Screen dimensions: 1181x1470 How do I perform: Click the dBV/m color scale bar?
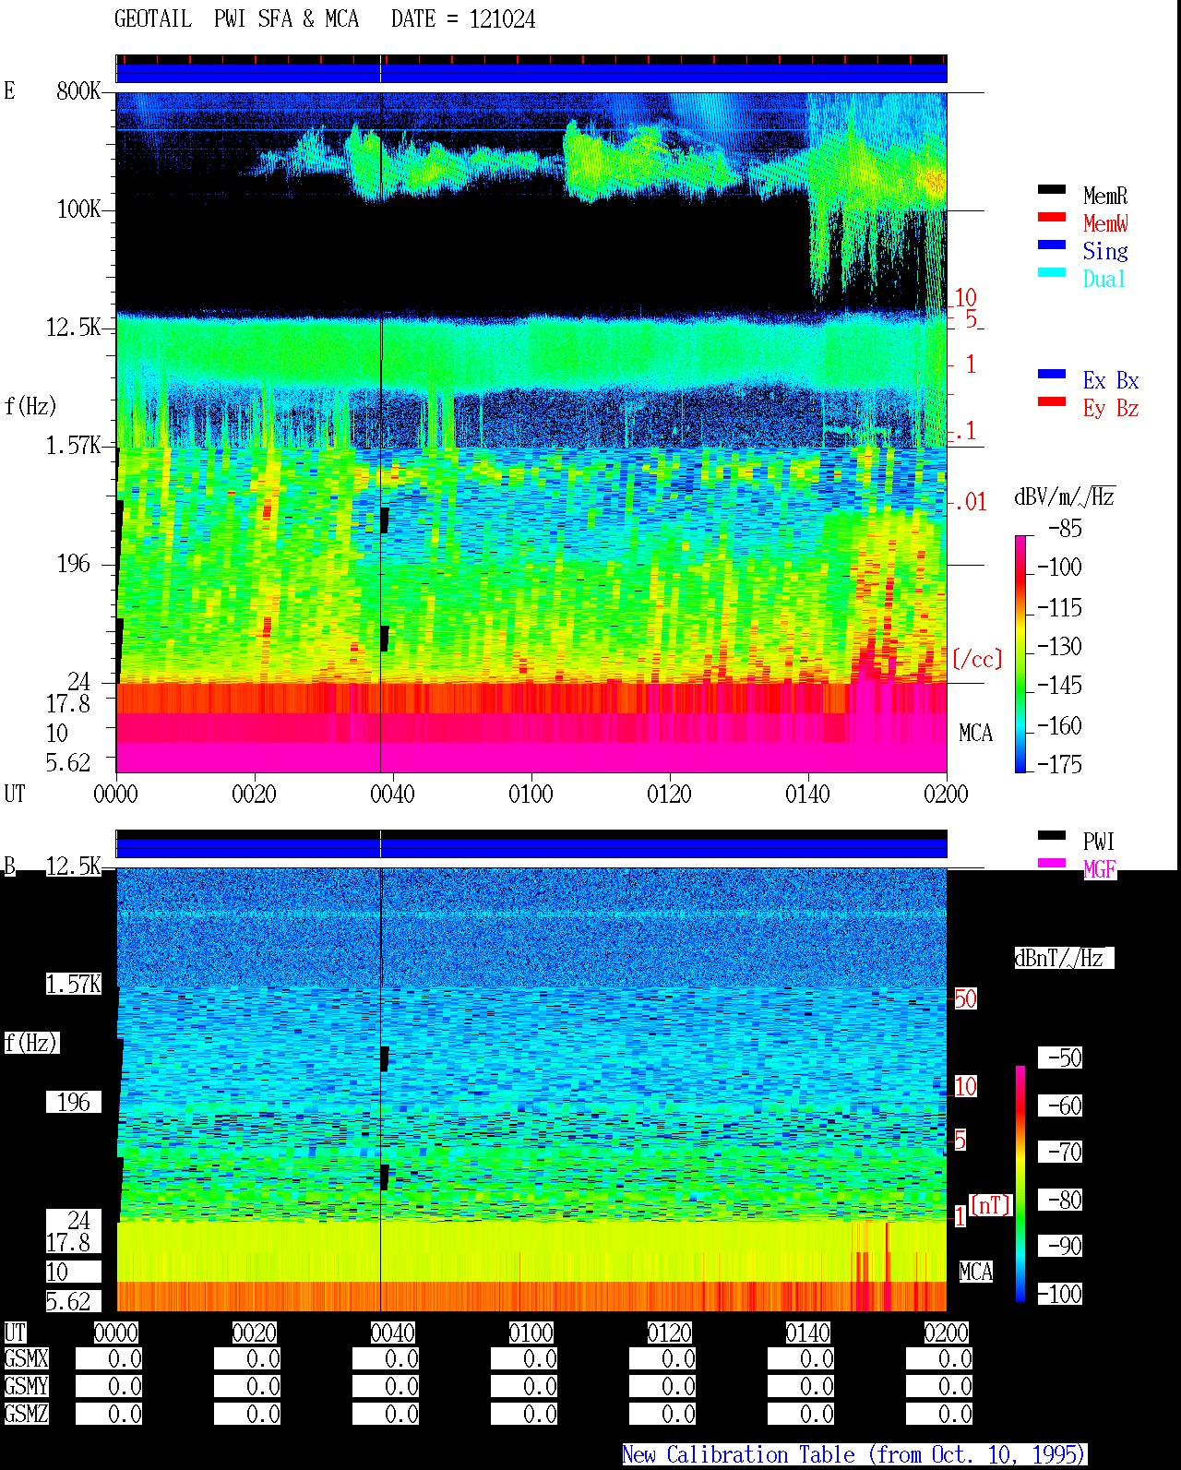pos(1020,653)
